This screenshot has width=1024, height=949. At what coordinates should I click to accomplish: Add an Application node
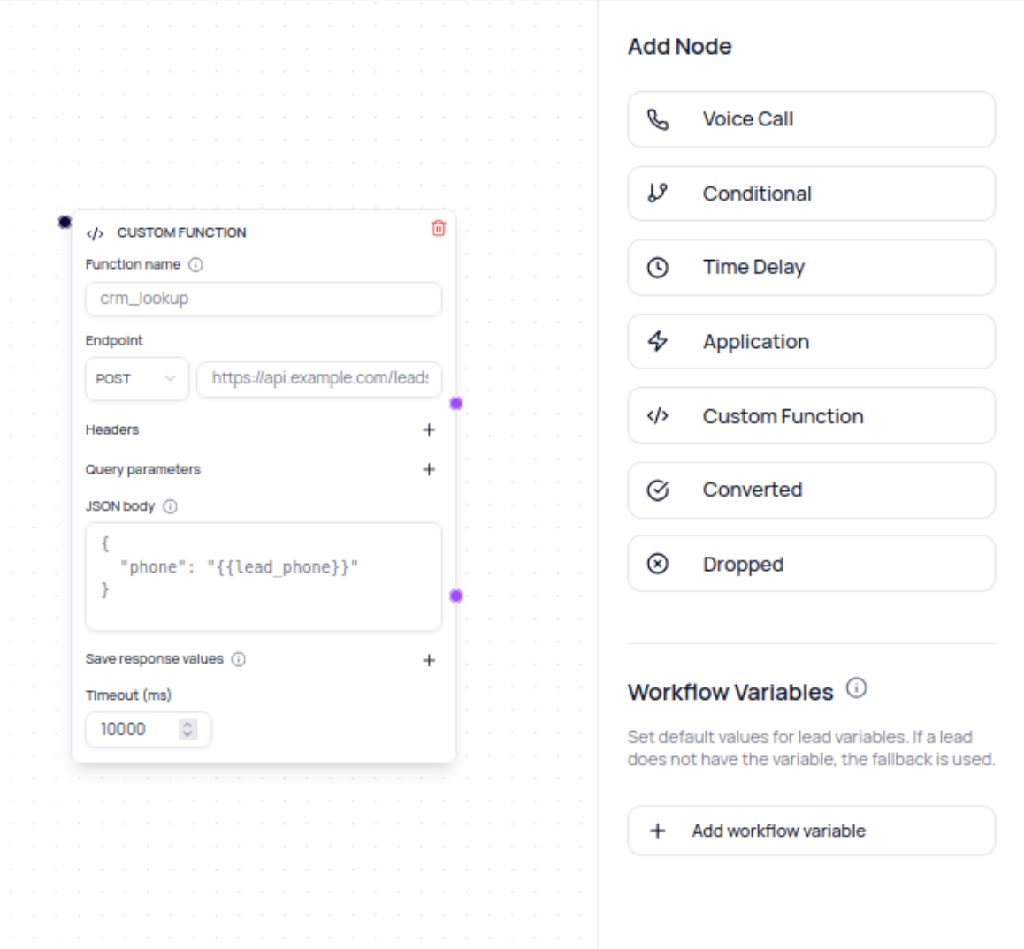tap(811, 341)
